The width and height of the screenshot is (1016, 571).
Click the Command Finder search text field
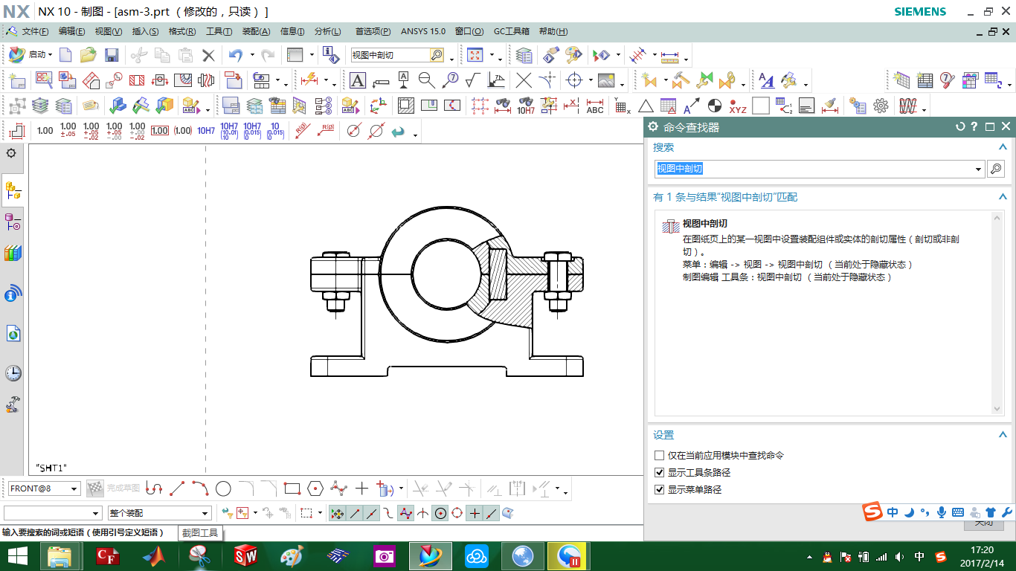814,169
